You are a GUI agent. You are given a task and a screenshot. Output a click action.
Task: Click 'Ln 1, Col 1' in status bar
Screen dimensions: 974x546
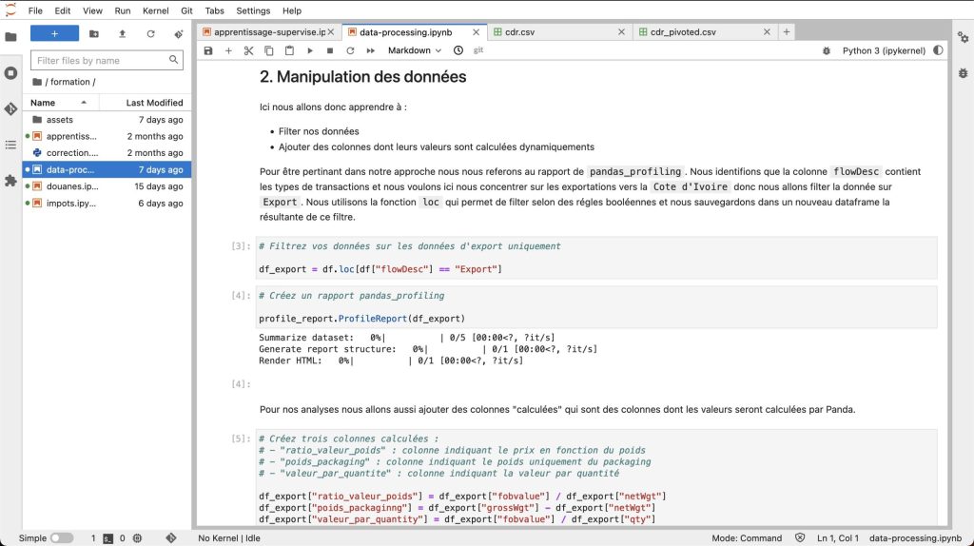pos(838,538)
